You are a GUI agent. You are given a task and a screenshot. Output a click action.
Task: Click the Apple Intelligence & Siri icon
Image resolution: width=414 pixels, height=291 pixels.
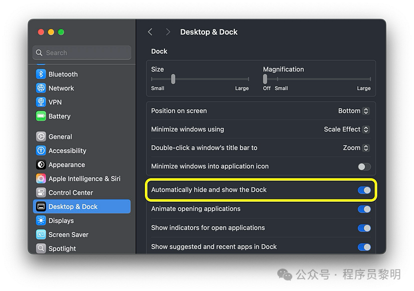41,178
